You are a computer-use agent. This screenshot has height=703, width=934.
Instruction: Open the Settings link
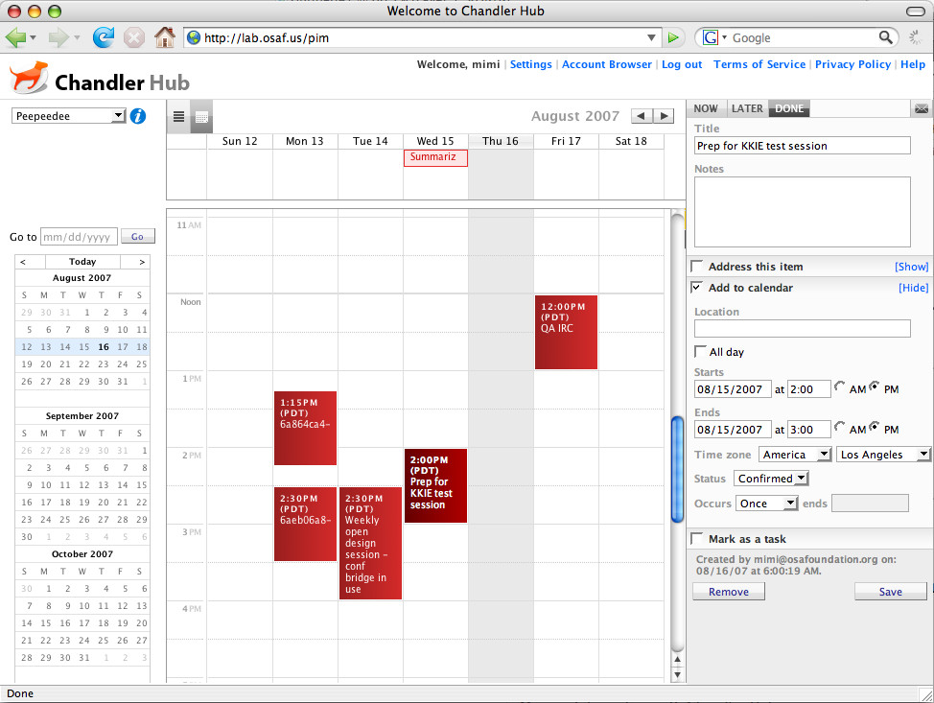click(x=530, y=64)
